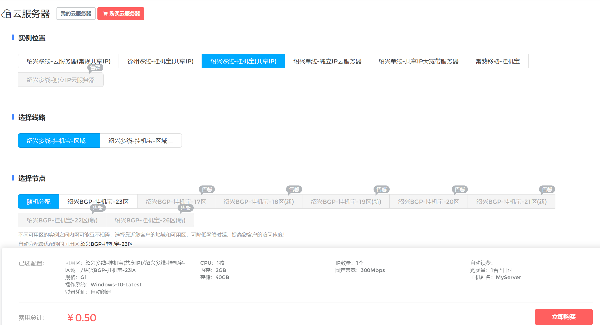Click the red 立即购买 button
Viewport: 600px width, 325px height.
pyautogui.click(x=563, y=317)
